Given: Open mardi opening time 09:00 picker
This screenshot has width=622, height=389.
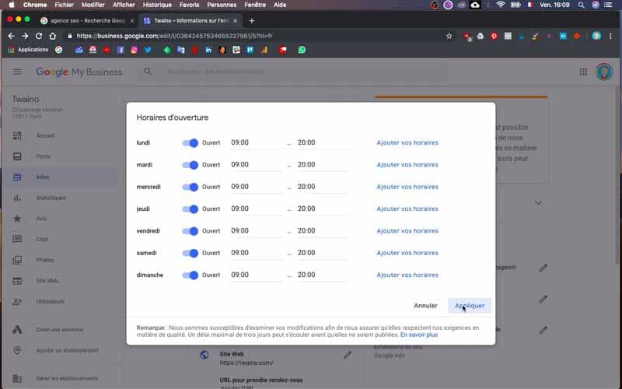Looking at the screenshot, I should pyautogui.click(x=257, y=165).
